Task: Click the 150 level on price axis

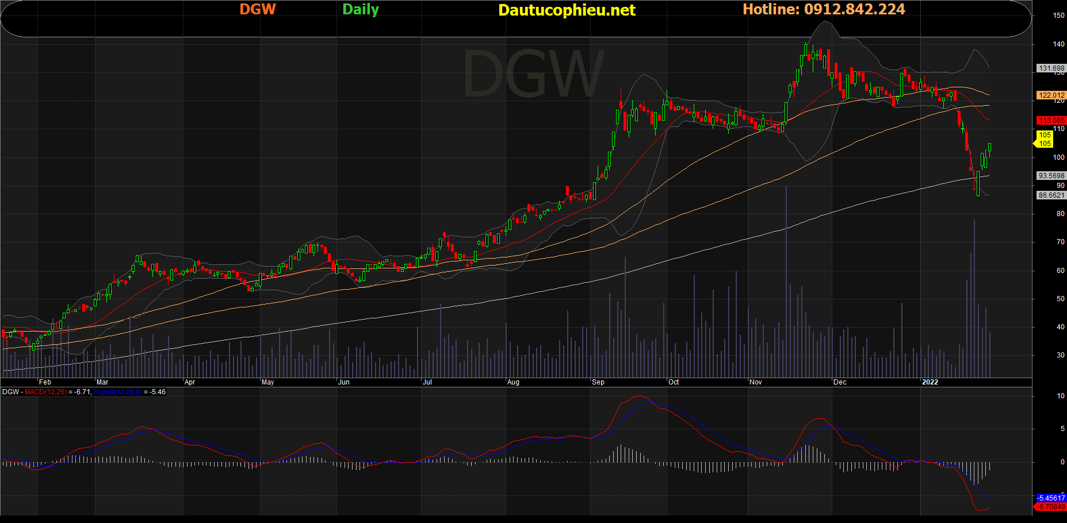Action: tap(1058, 16)
